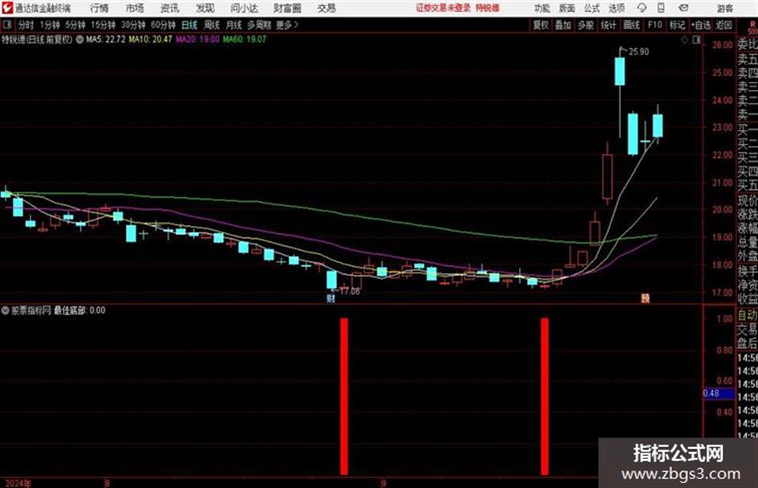This screenshot has width=758, height=488.
Task: Open the 发现 menu
Action: click(x=205, y=8)
